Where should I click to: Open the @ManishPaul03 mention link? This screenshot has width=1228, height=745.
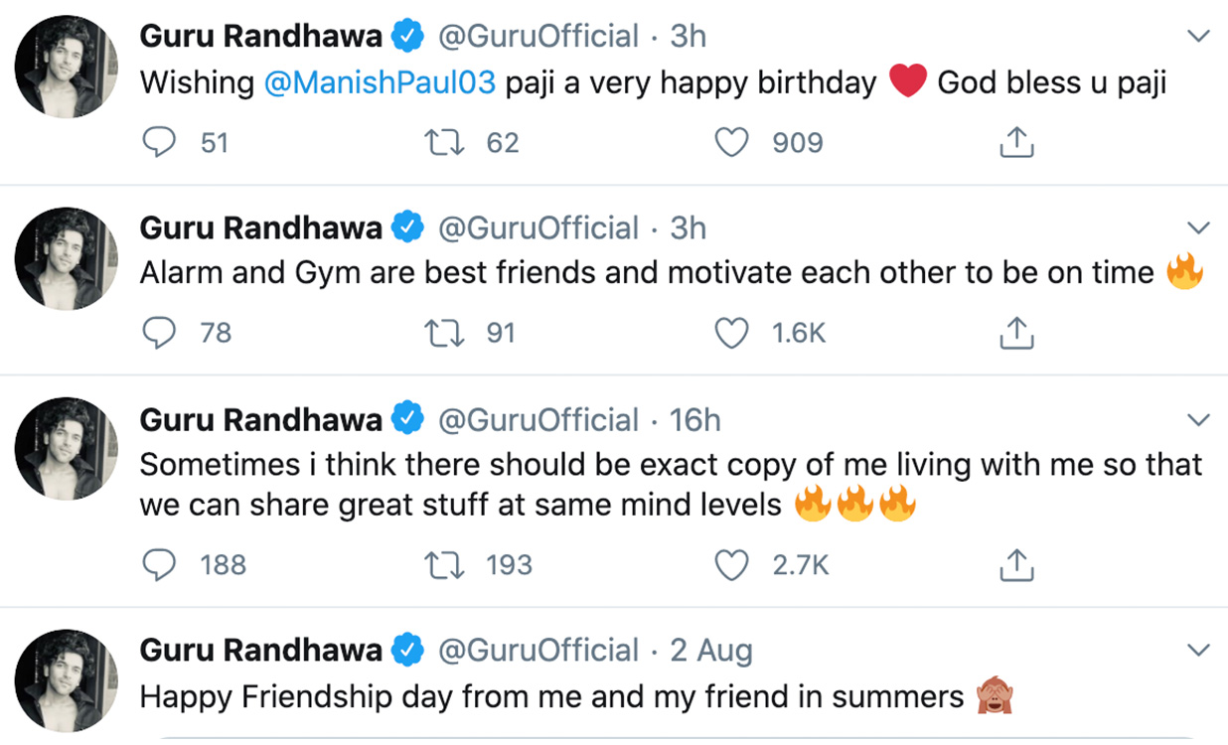point(380,82)
